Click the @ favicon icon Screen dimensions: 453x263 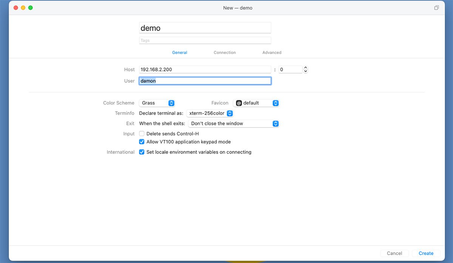pos(239,103)
